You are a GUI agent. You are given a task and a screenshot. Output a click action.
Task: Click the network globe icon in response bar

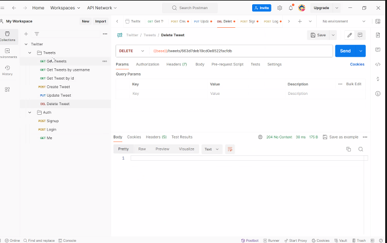260,137
